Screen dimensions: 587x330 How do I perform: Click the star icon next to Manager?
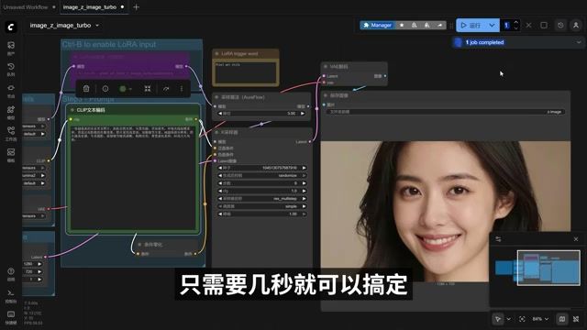402,25
